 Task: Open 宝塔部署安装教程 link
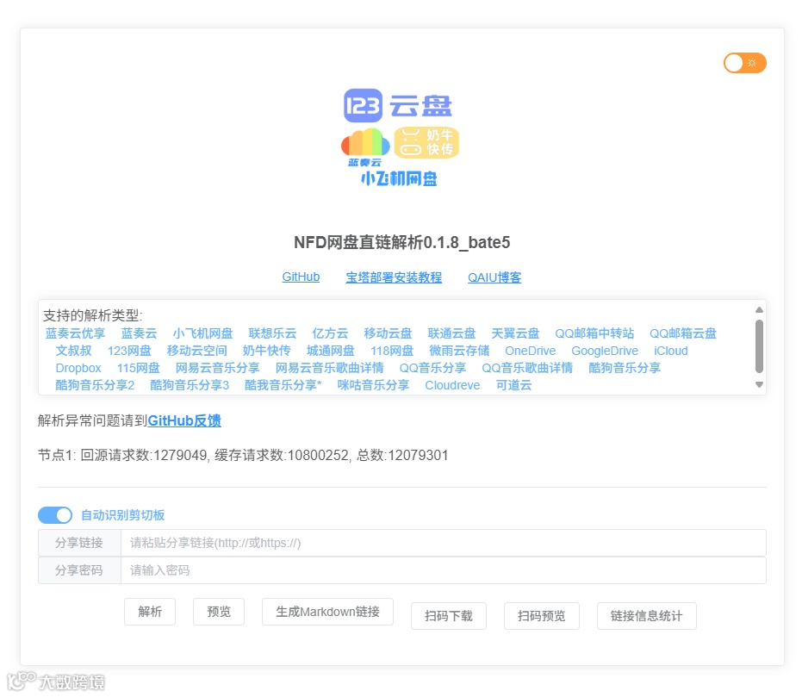coord(394,277)
